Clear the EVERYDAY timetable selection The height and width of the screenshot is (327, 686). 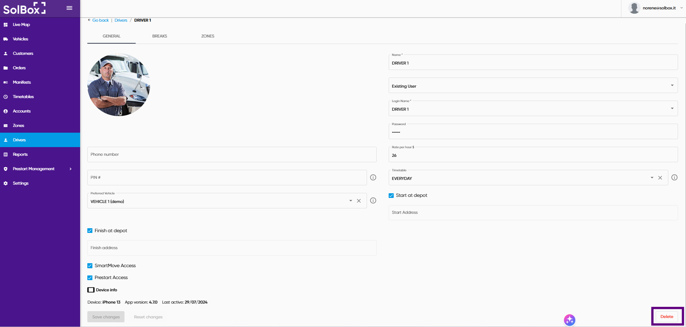coord(660,178)
